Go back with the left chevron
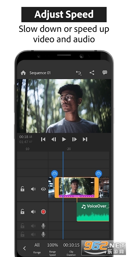This screenshot has width=128, height=257. click(24, 248)
